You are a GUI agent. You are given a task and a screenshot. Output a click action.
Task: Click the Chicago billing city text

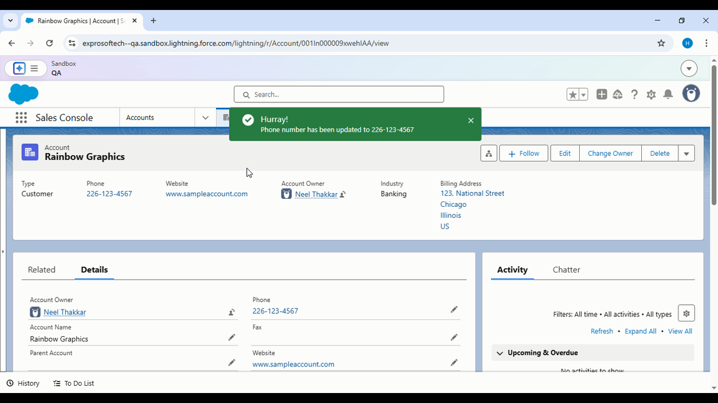[454, 204]
